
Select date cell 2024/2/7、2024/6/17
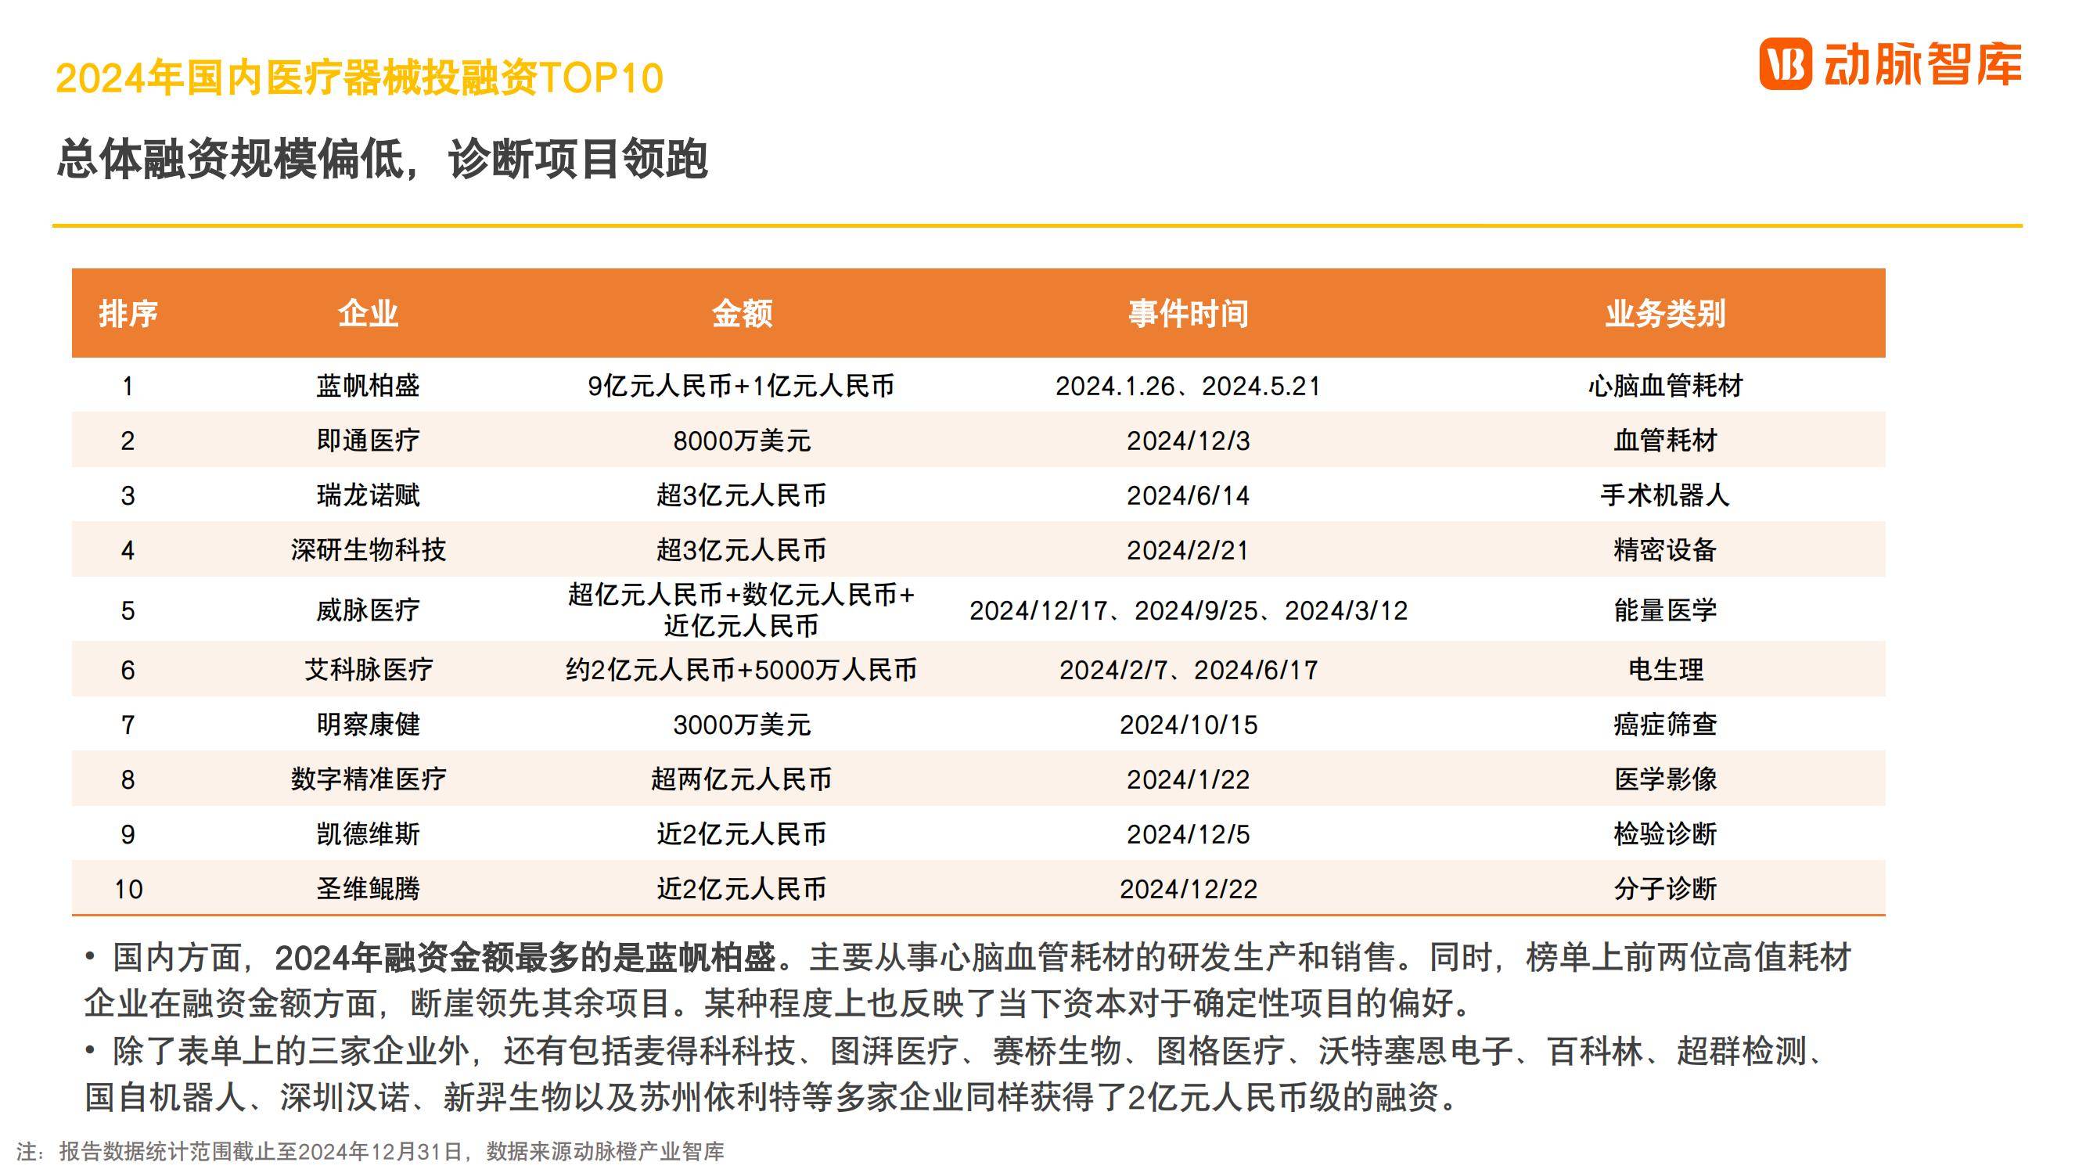pyautogui.click(x=1188, y=670)
